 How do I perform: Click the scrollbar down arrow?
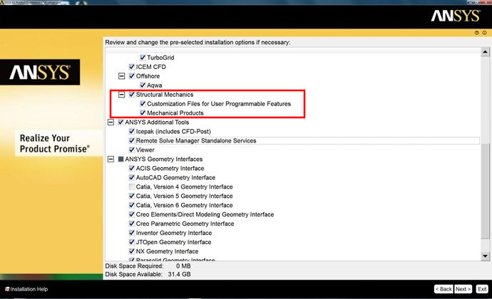(x=485, y=256)
